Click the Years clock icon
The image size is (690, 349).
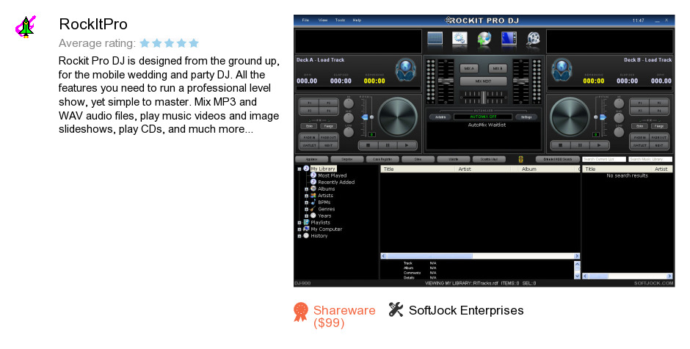pyautogui.click(x=313, y=216)
